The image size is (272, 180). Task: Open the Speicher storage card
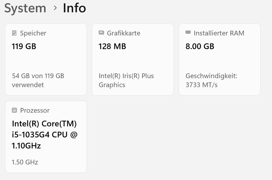pyautogui.click(x=46, y=59)
